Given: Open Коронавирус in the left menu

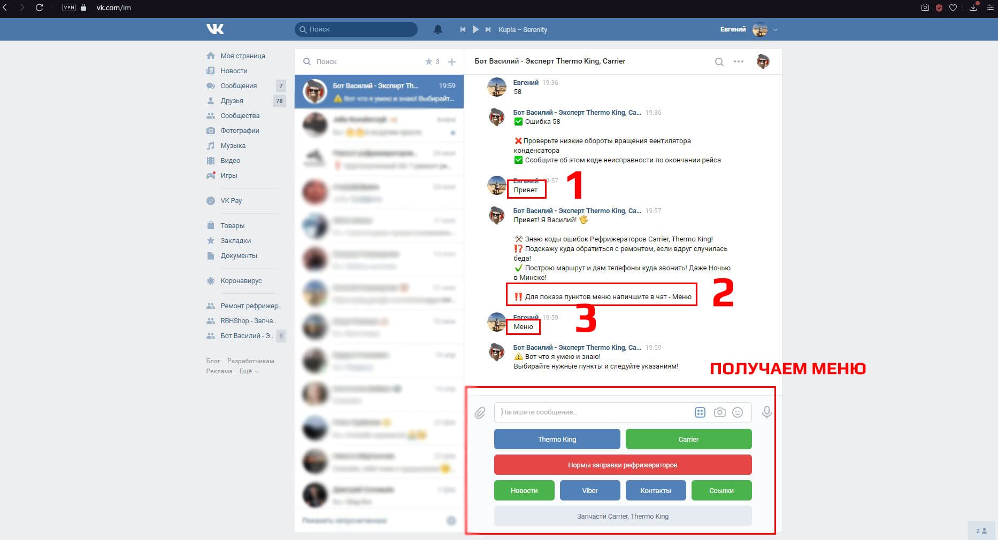Looking at the screenshot, I should tap(241, 280).
